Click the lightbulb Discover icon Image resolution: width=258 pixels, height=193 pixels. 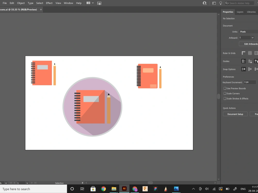(x=221, y=3)
